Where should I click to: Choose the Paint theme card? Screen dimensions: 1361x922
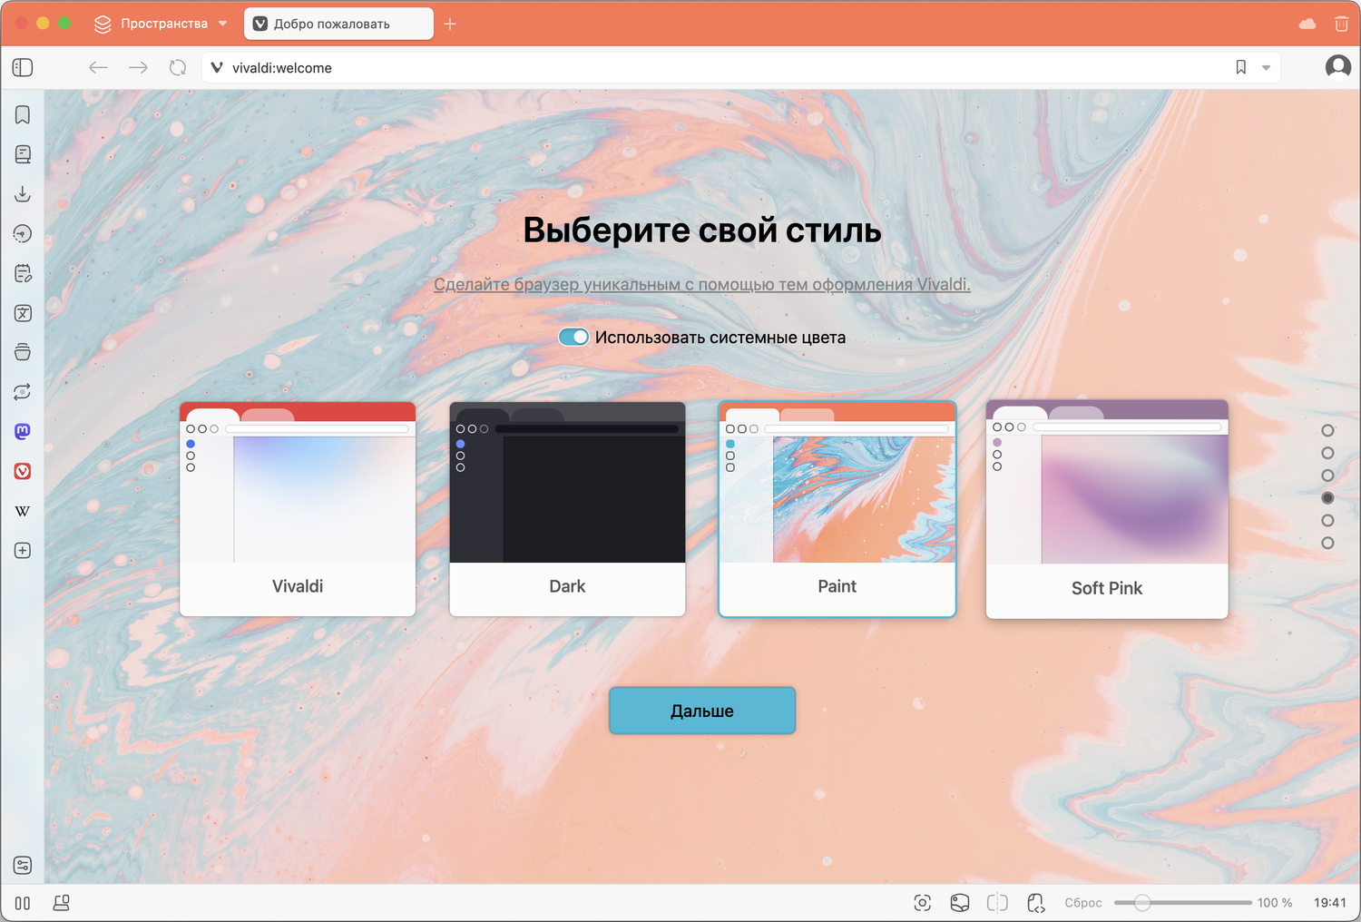click(x=837, y=509)
